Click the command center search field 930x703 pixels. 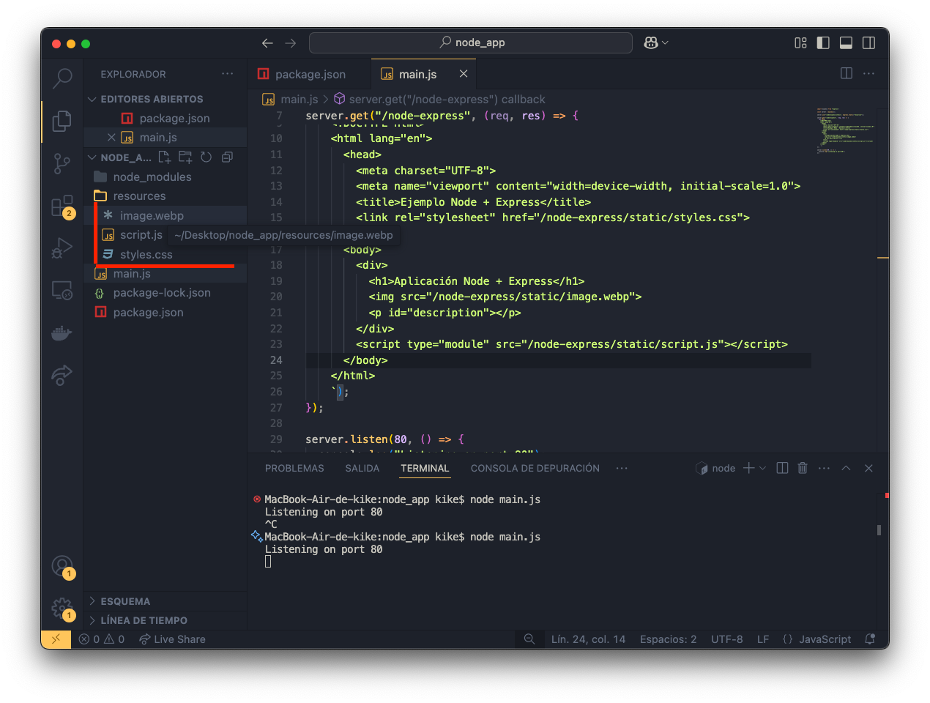pyautogui.click(x=471, y=43)
